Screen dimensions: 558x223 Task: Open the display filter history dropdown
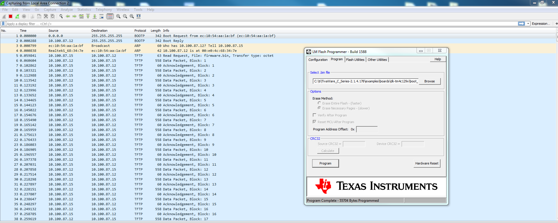528,24
